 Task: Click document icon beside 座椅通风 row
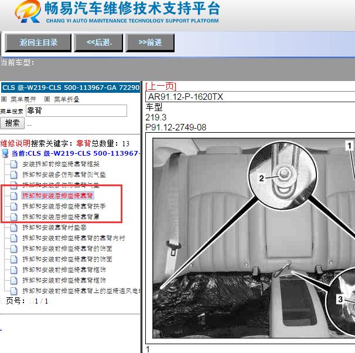click(14, 291)
